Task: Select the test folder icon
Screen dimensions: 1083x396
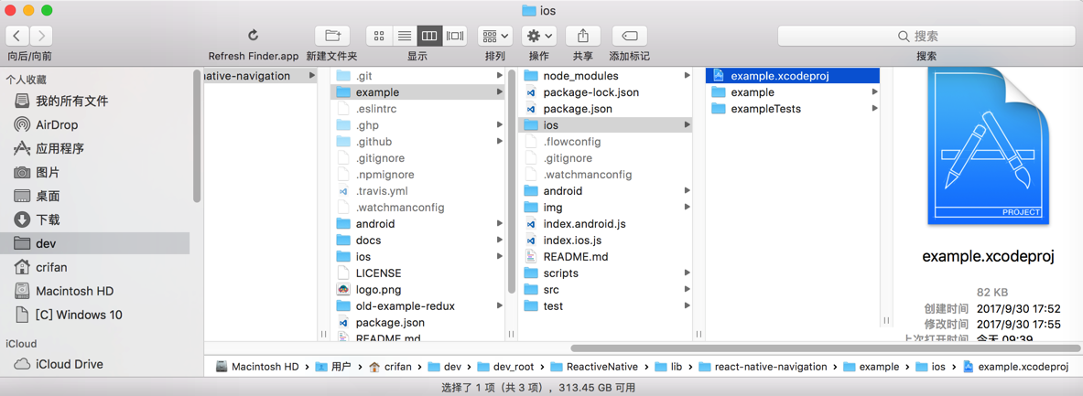Action: [x=531, y=306]
